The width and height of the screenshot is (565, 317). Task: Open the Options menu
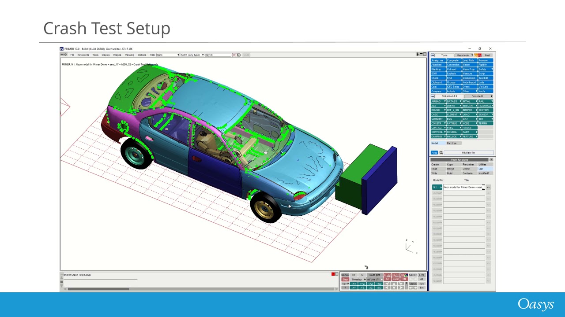(x=142, y=55)
